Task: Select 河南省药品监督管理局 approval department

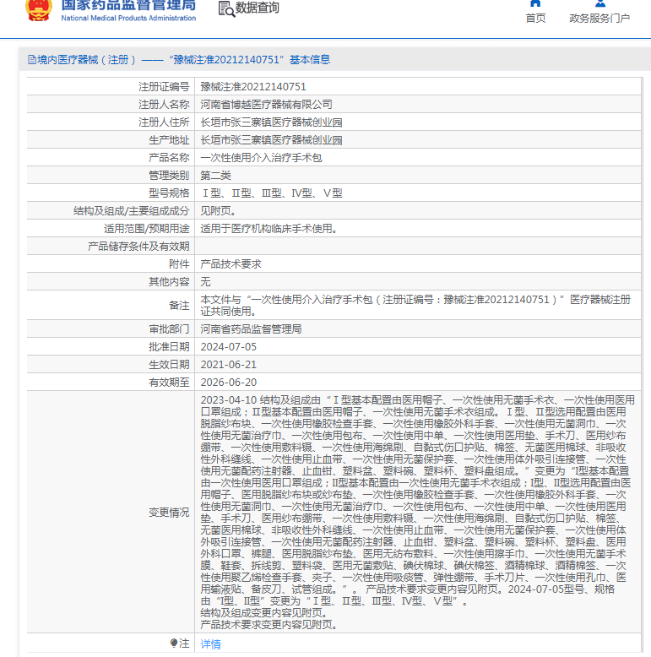Action: [x=251, y=329]
